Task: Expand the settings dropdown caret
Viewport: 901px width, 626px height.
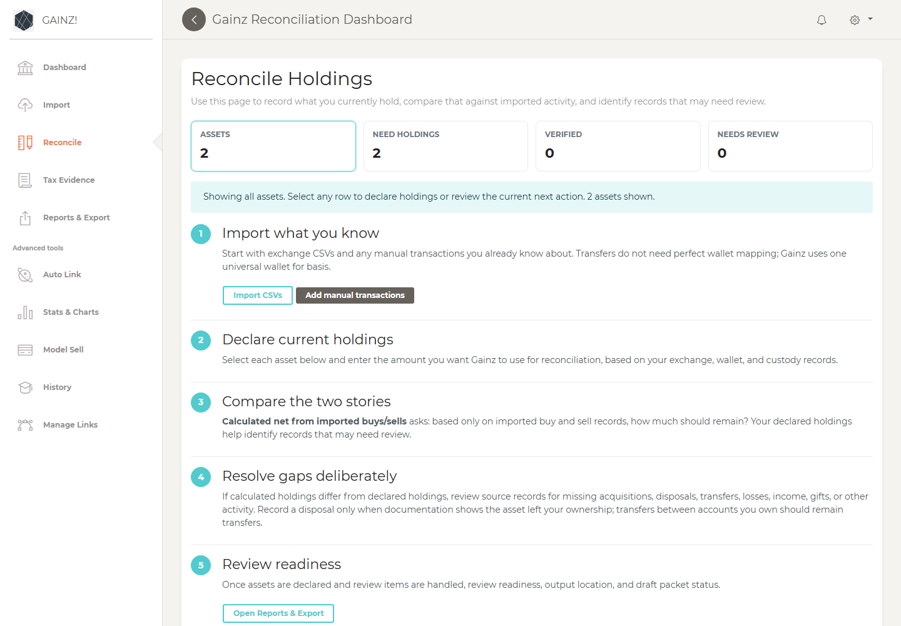Action: (870, 19)
